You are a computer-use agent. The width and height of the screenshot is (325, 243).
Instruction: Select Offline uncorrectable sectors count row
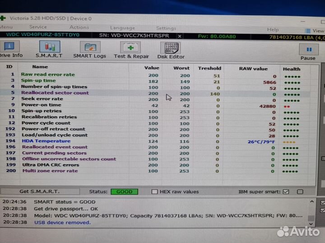(x=155, y=159)
